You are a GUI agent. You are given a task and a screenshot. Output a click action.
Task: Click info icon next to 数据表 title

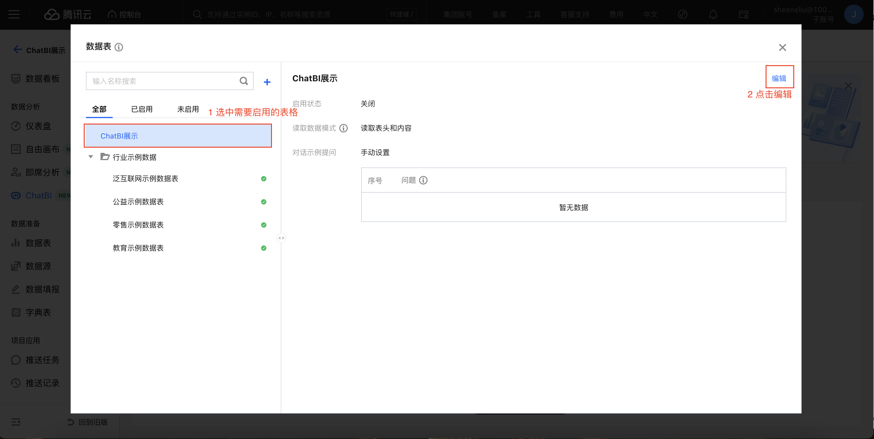[119, 47]
